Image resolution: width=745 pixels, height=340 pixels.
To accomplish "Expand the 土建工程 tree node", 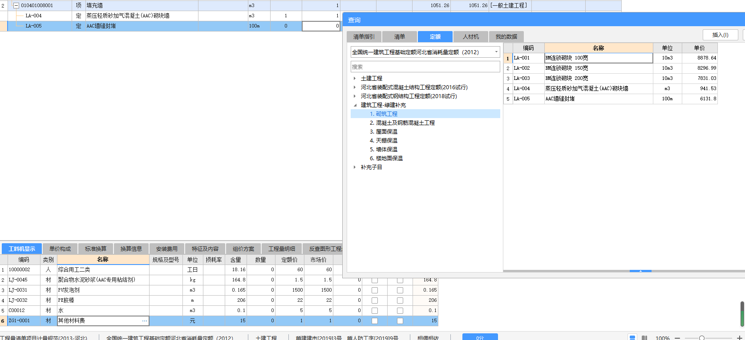I will click(355, 79).
